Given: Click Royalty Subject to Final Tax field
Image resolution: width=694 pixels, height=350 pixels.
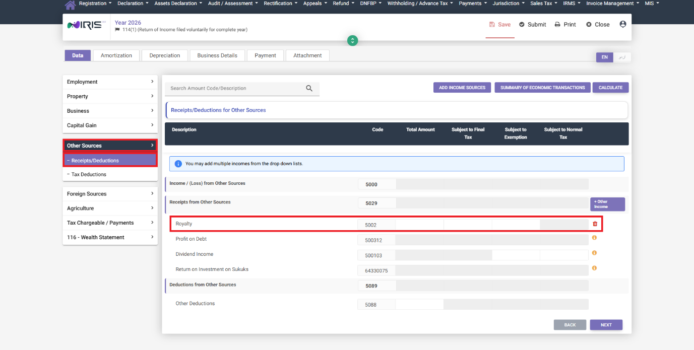Looking at the screenshot, I should (x=468, y=225).
